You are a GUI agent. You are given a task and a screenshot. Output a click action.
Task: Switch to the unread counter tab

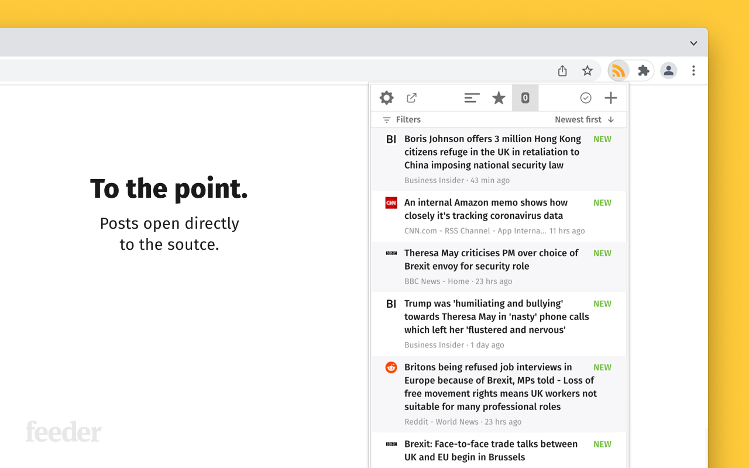coord(525,98)
